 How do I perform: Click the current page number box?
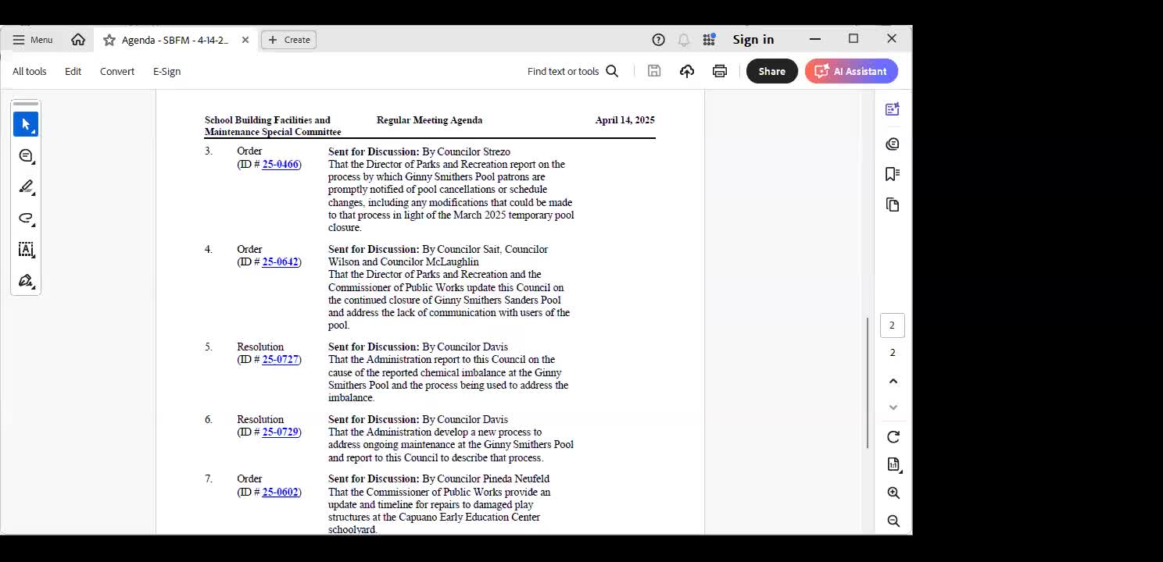click(892, 325)
